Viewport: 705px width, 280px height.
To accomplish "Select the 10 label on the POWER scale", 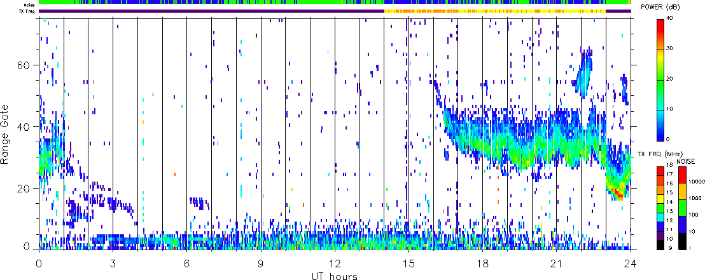I will [x=670, y=109].
